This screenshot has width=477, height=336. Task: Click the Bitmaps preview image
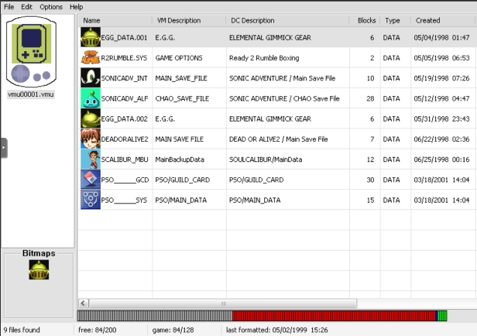[39, 270]
